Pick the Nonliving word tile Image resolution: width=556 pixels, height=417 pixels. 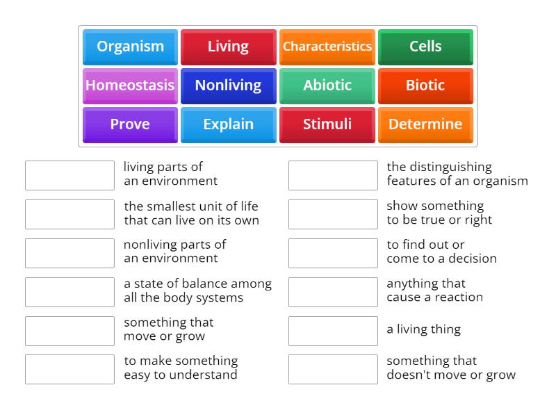click(x=229, y=85)
